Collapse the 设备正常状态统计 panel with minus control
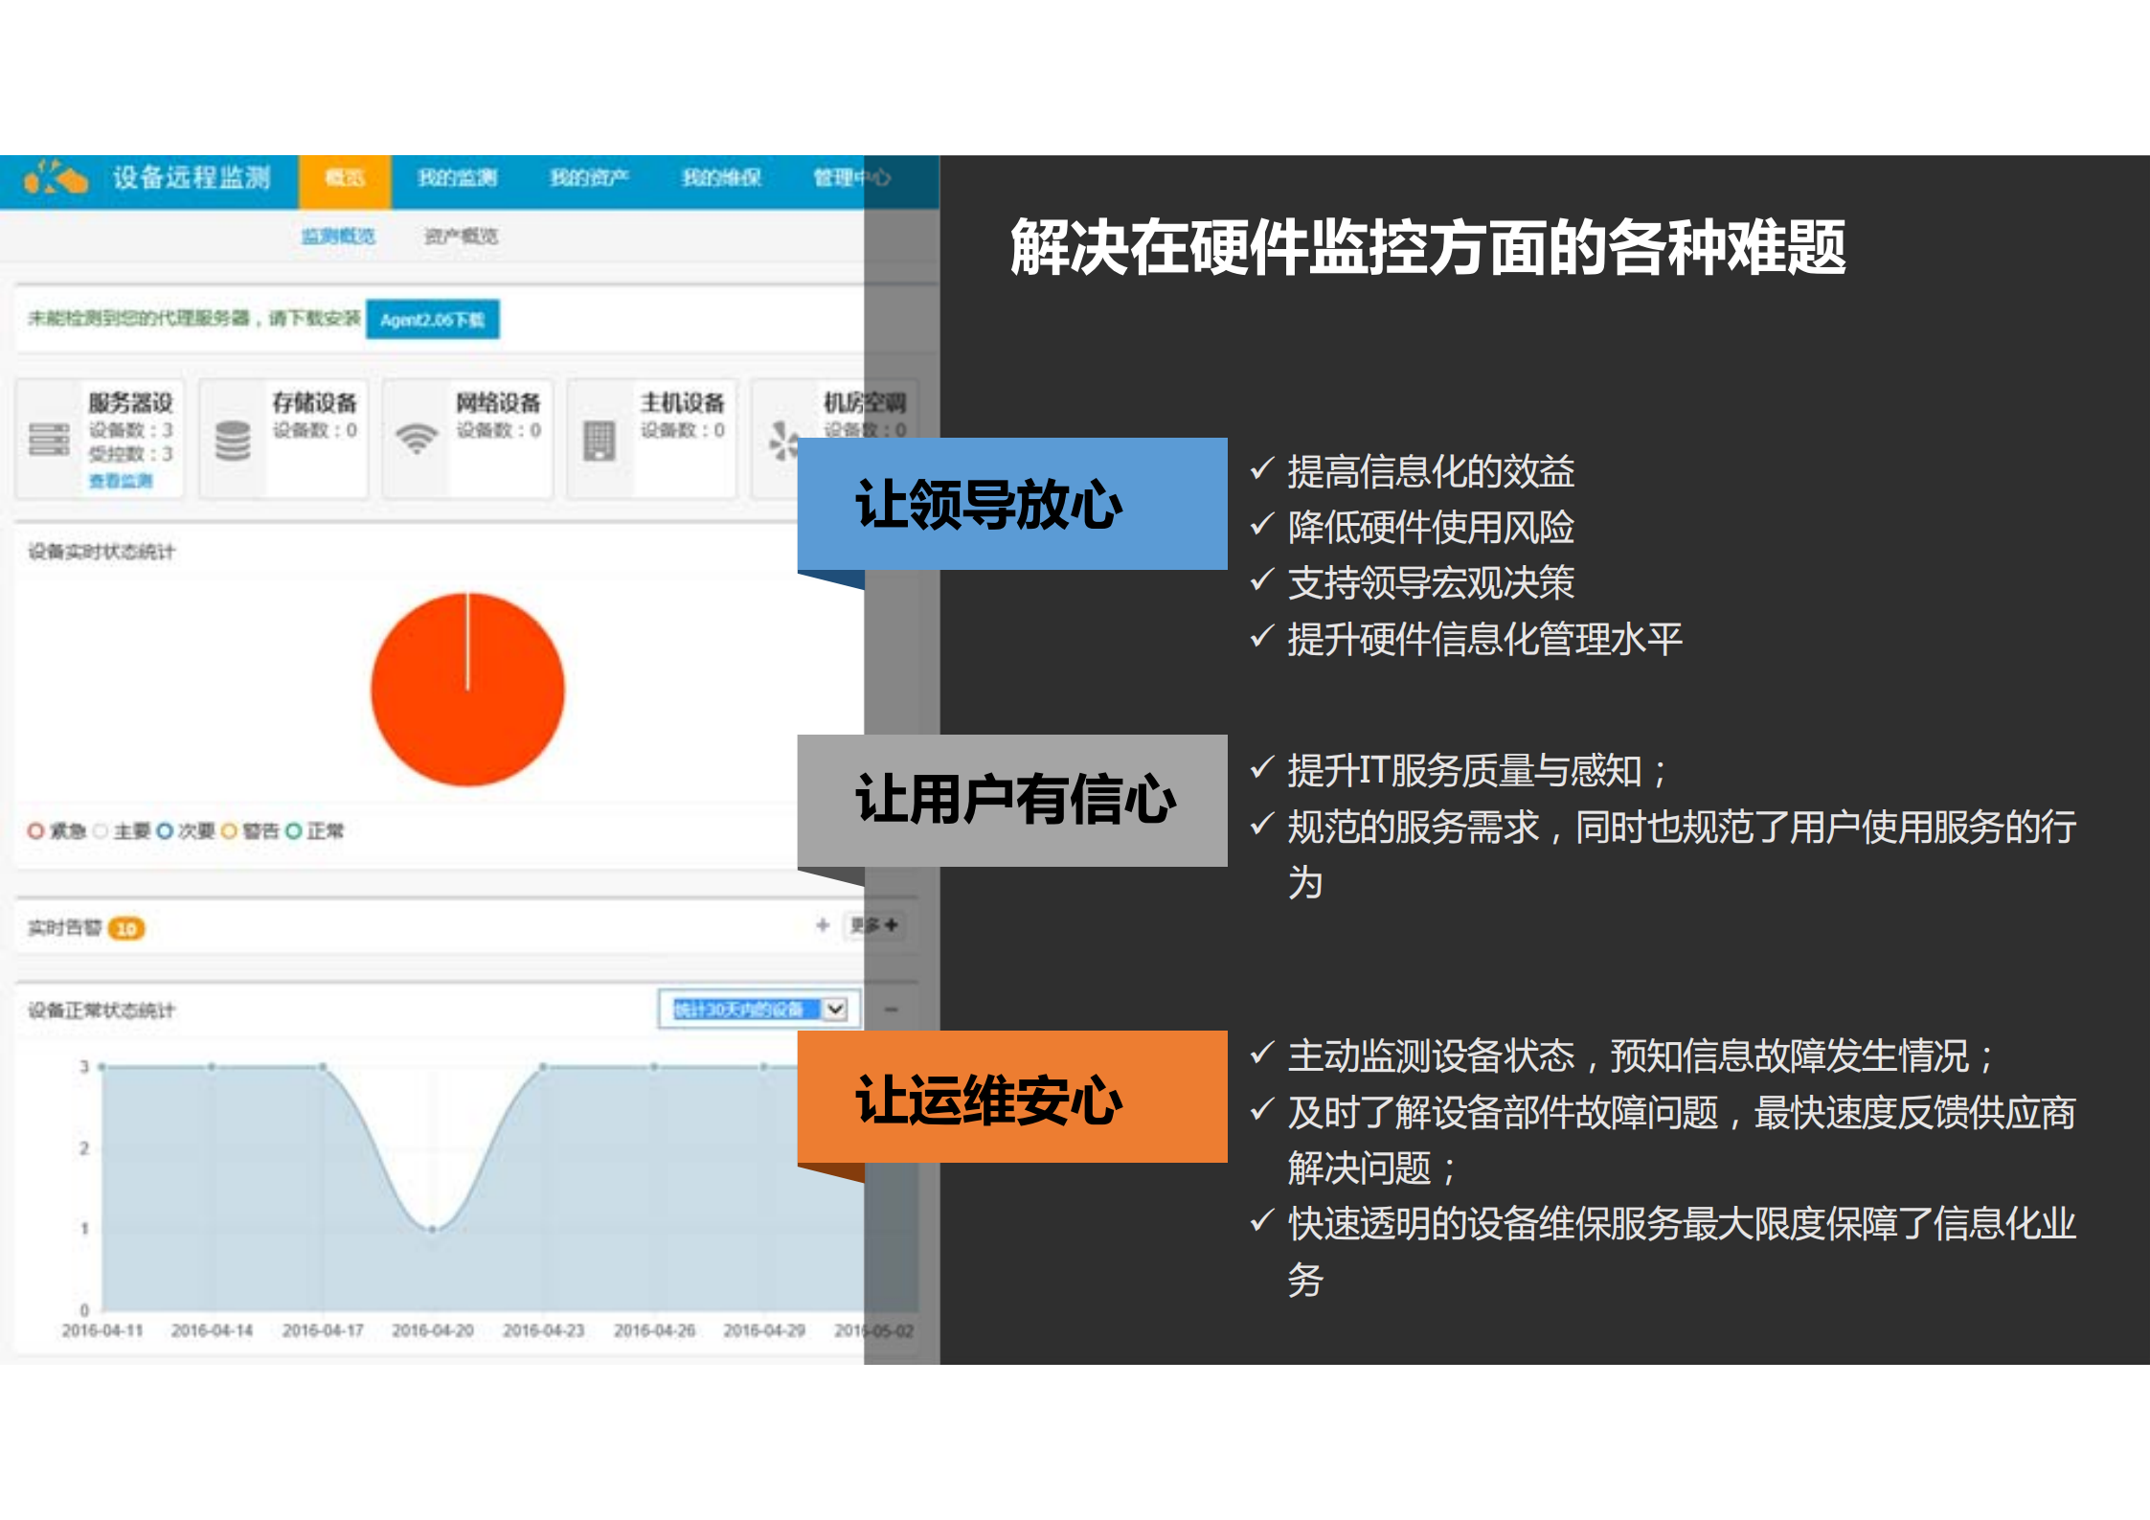 (x=892, y=1009)
